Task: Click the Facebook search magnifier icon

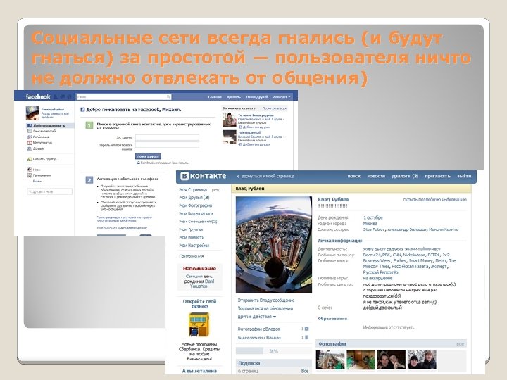Action: [x=168, y=97]
